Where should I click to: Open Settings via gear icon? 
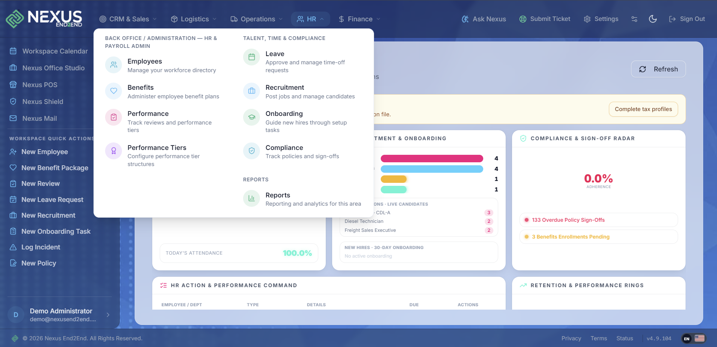(587, 19)
